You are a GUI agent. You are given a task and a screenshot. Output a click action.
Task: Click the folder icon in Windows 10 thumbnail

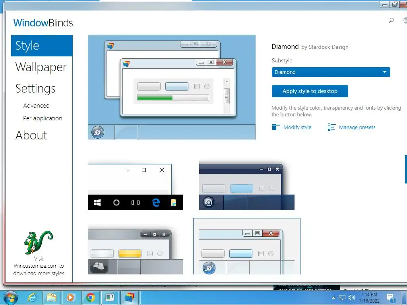(x=174, y=202)
